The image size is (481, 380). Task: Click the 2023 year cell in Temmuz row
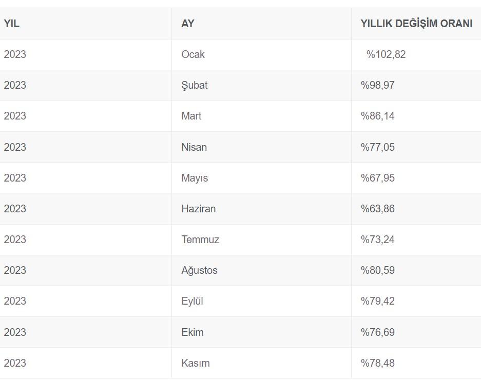[15, 239]
